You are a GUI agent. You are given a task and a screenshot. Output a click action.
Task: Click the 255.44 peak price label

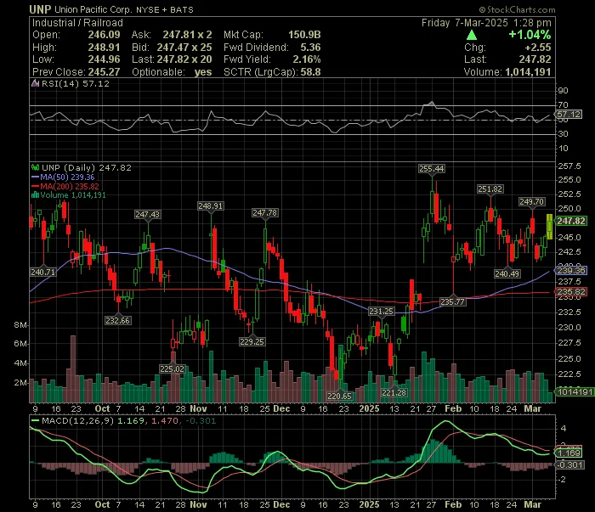432,168
